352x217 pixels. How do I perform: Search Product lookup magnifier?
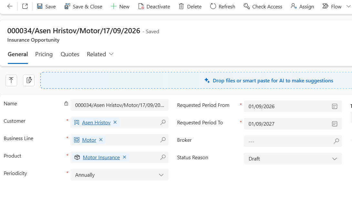tap(163, 157)
